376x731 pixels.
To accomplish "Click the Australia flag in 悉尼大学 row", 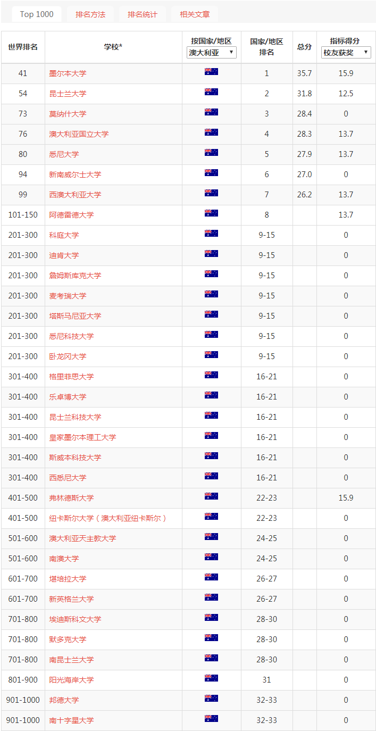I will tap(211, 153).
